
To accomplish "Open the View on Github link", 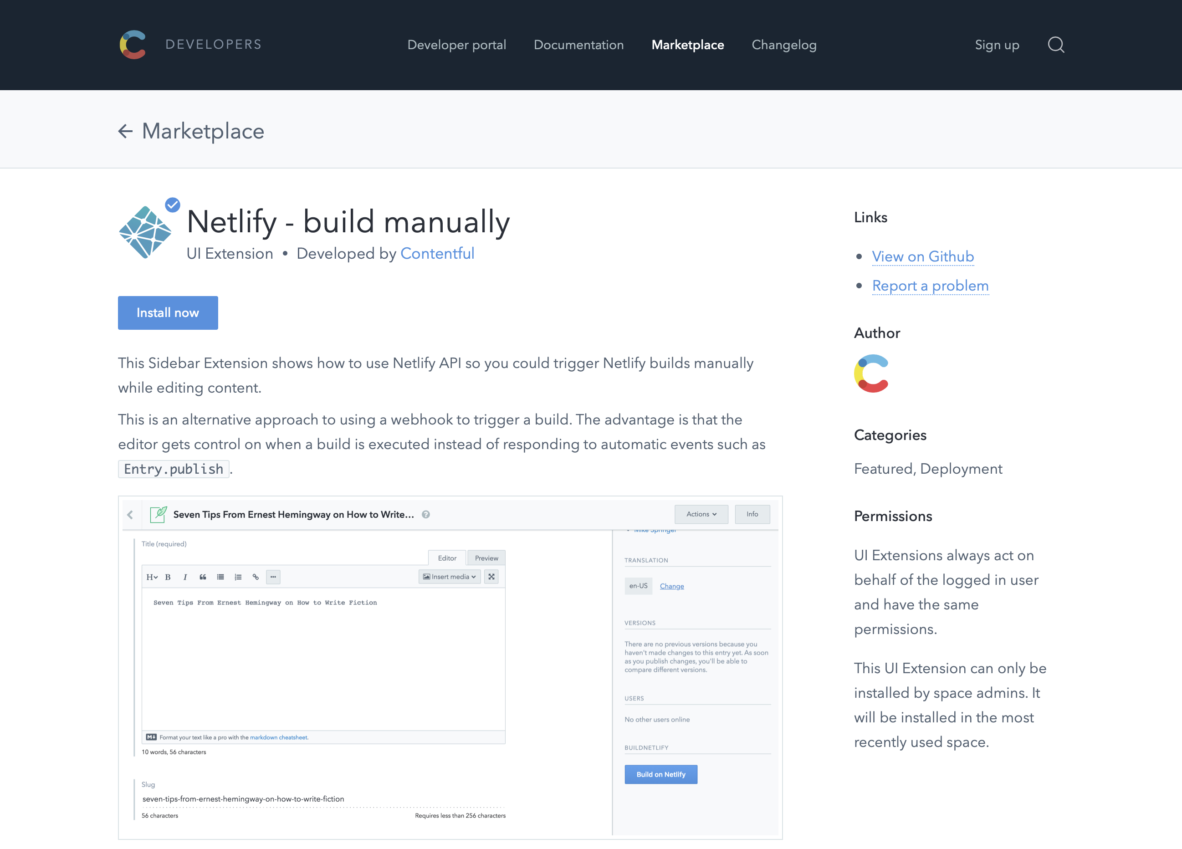I will click(922, 256).
